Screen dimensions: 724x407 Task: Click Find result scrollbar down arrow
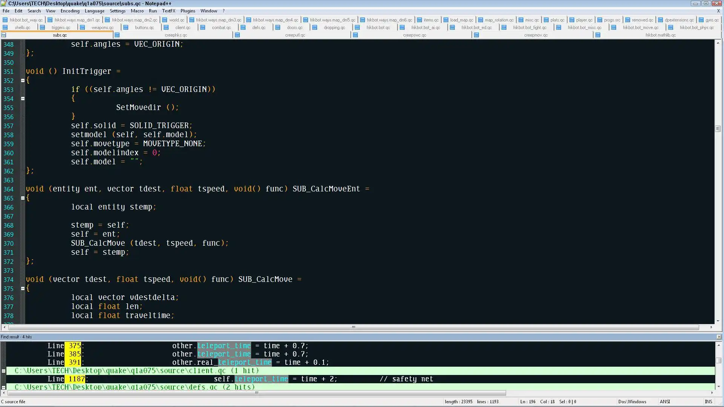point(719,386)
